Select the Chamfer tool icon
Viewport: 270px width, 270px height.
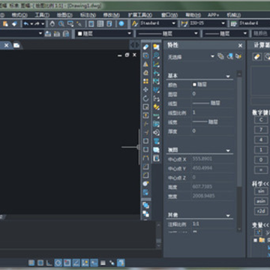pos(145,166)
